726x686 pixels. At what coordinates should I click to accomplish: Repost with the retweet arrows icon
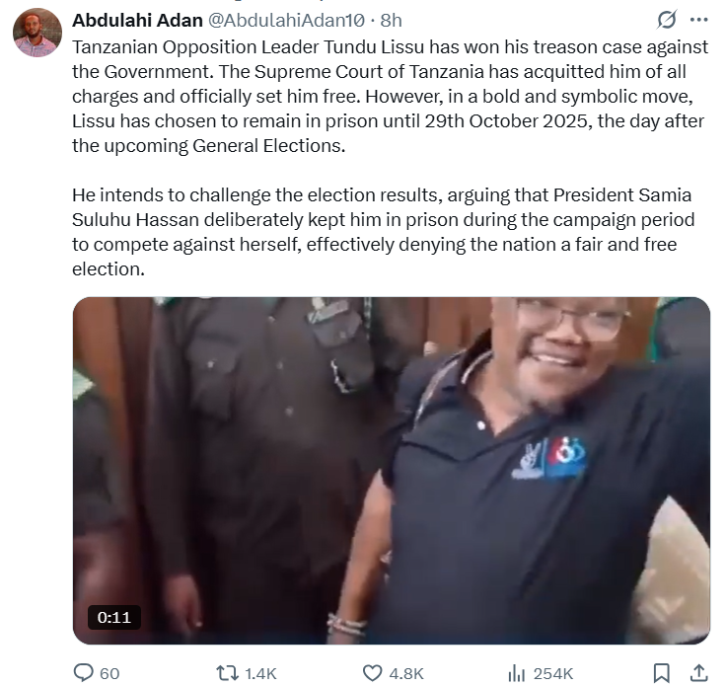tap(227, 673)
